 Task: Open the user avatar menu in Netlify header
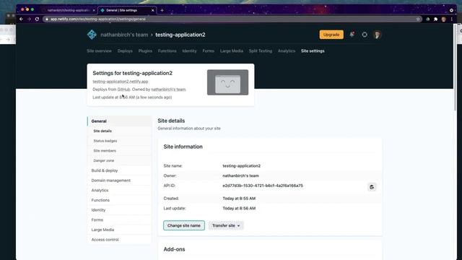click(377, 35)
